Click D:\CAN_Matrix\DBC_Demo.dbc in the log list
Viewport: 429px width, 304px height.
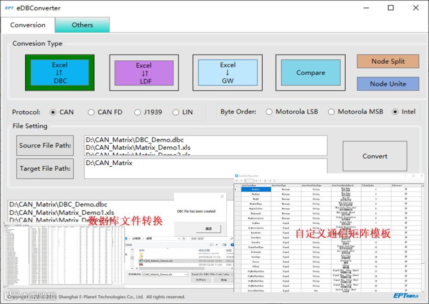pyautogui.click(x=58, y=205)
